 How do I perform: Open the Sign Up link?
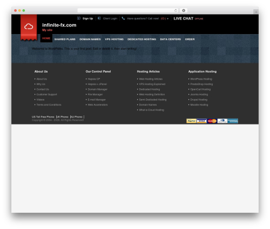[x=87, y=18]
